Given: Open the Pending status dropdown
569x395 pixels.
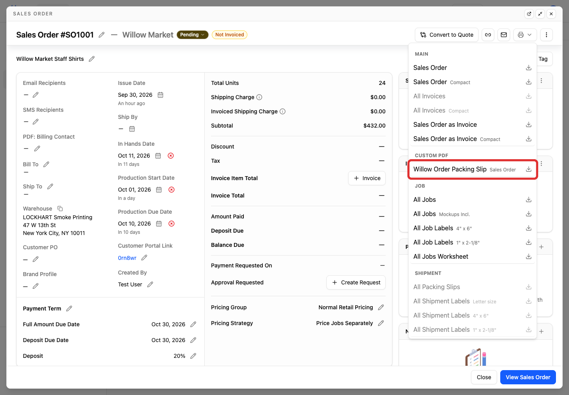Looking at the screenshot, I should [x=192, y=35].
